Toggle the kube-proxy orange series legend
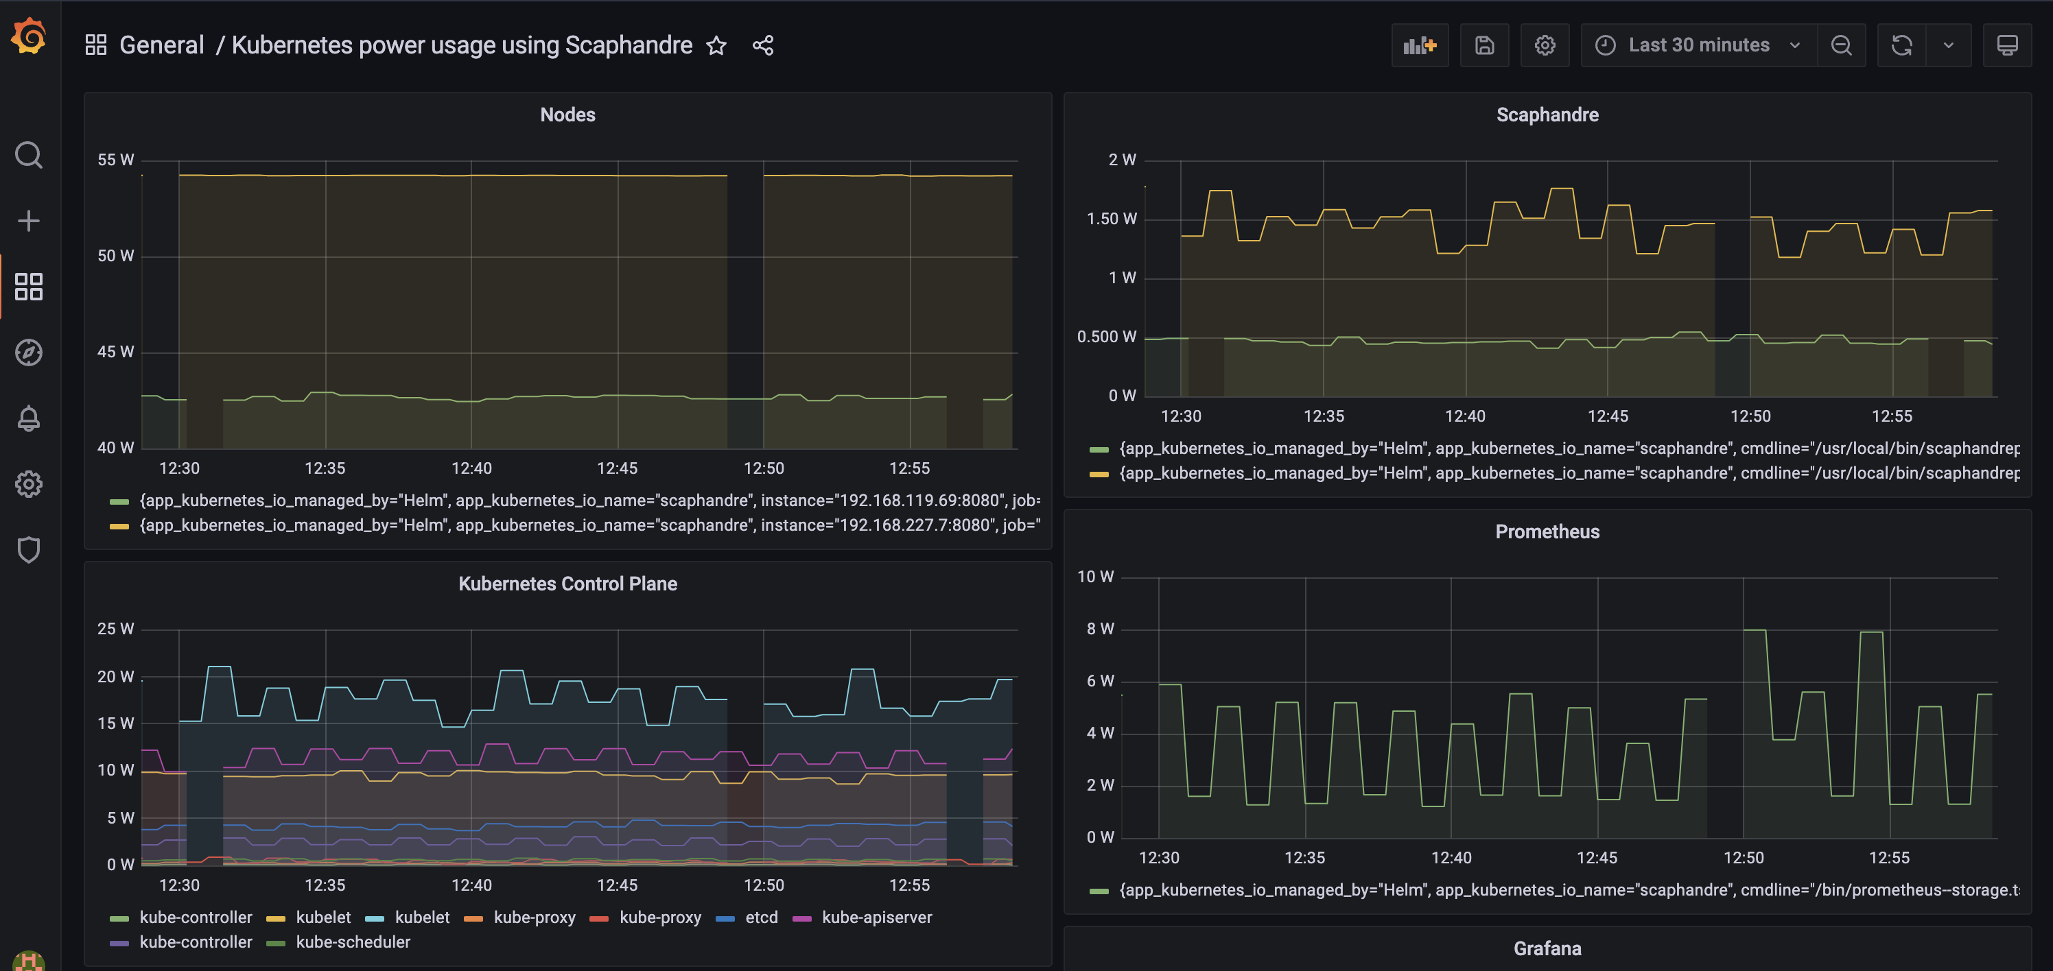 point(534,918)
